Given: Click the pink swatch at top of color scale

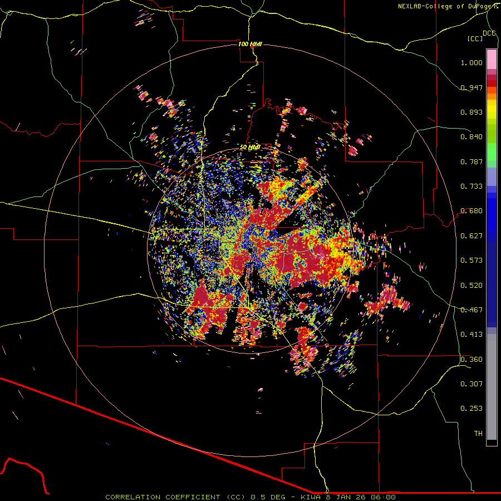Looking at the screenshot, I should click(492, 59).
